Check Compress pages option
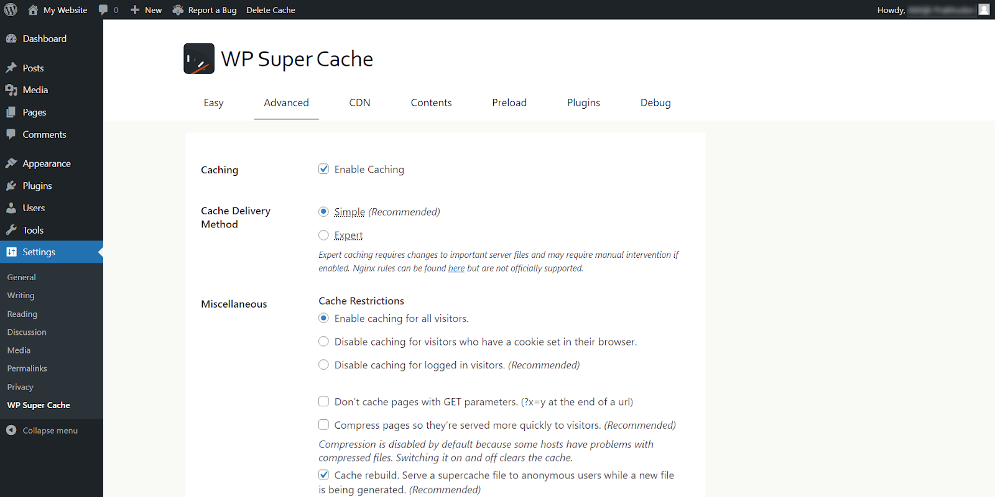The width and height of the screenshot is (995, 497). click(x=323, y=425)
